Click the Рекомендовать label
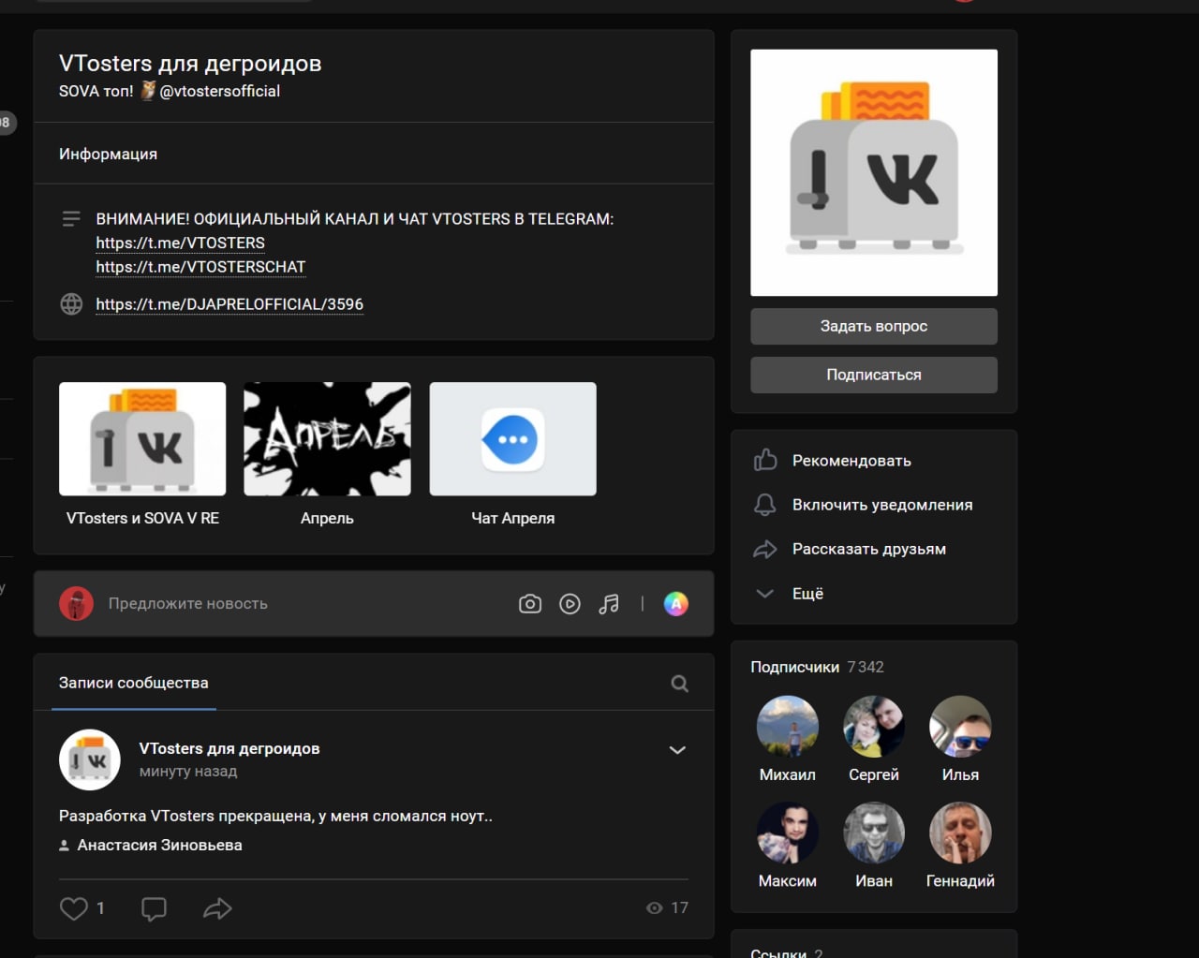Screen dimensions: 1199x958 [x=851, y=461]
